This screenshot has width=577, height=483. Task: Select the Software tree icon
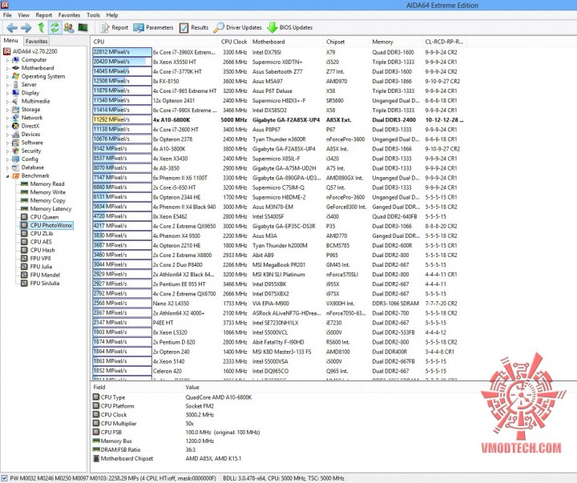pyautogui.click(x=15, y=143)
